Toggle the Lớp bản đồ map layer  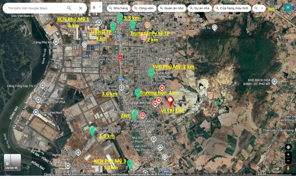pyautogui.click(x=12, y=162)
